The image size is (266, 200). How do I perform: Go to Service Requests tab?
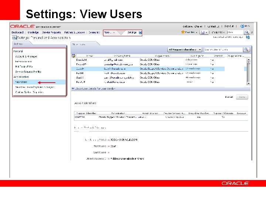point(51,32)
